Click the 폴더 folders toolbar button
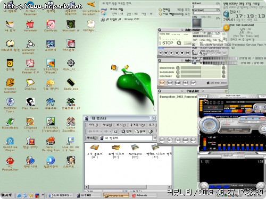 (140, 132)
